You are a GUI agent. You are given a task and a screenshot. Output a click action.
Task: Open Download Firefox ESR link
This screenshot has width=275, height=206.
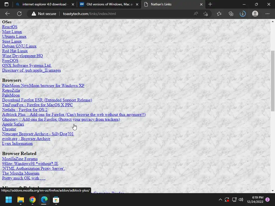pos(47,100)
